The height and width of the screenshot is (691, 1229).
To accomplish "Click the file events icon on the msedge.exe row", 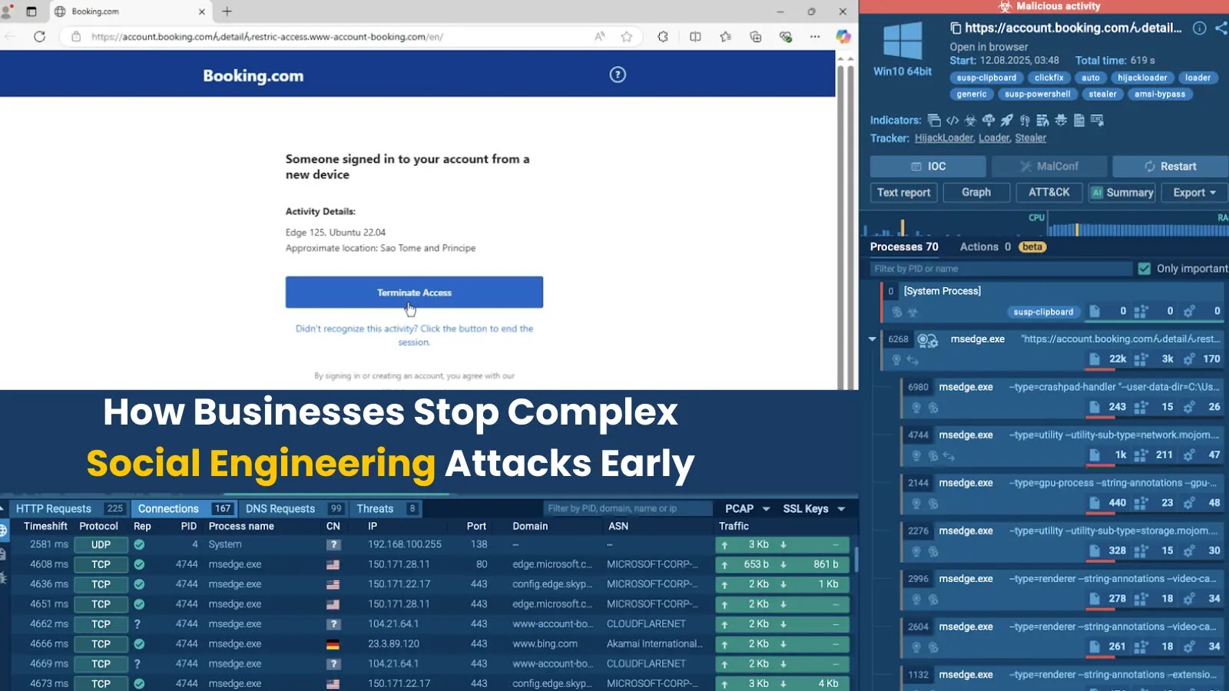I will tap(1095, 359).
